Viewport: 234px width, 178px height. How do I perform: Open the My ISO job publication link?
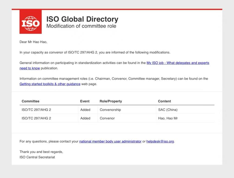tap(178, 63)
